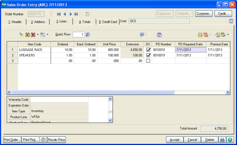This screenshot has width=237, height=145.
Task: Uncheck DS checkbox for SPEAKERS row
Action: tap(148, 55)
